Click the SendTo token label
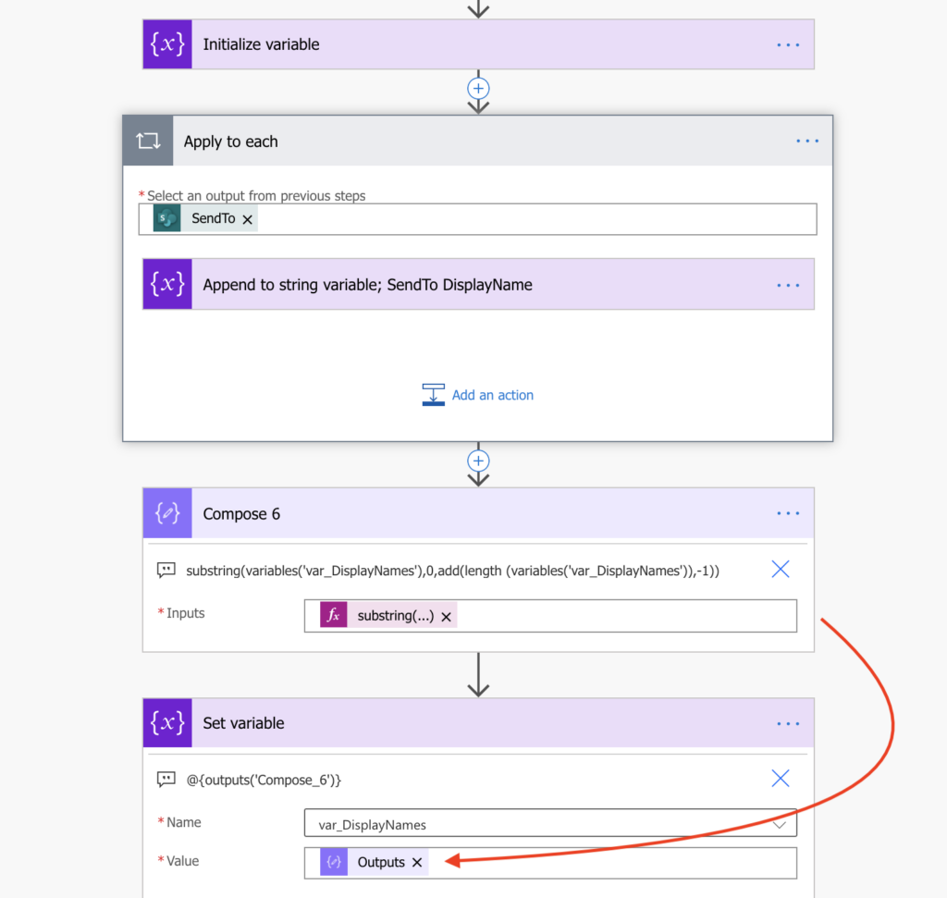This screenshot has width=947, height=898. 214,218
